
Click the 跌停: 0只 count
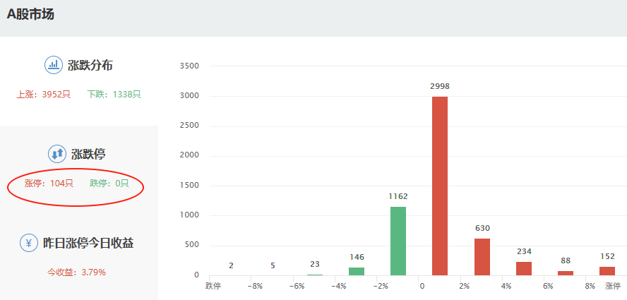pyautogui.click(x=109, y=183)
